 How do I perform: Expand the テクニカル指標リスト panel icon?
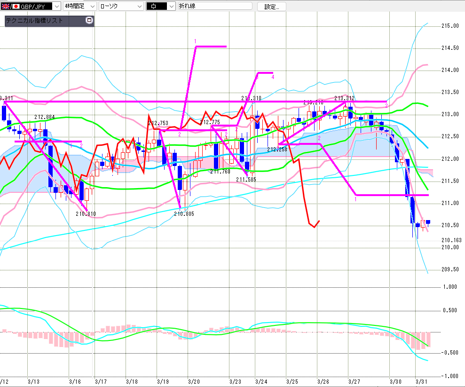click(x=89, y=21)
